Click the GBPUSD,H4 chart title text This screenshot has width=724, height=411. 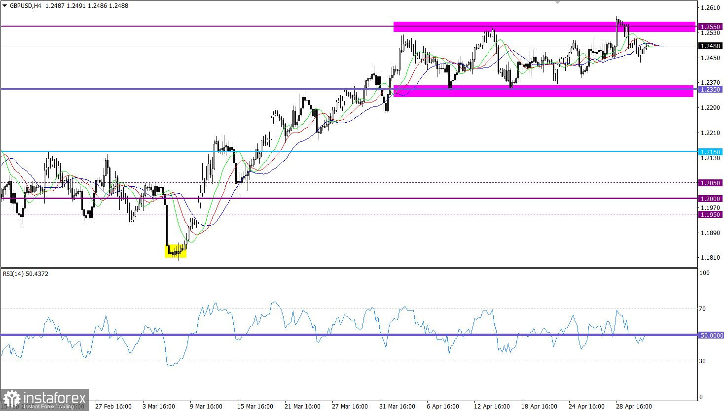coord(25,6)
